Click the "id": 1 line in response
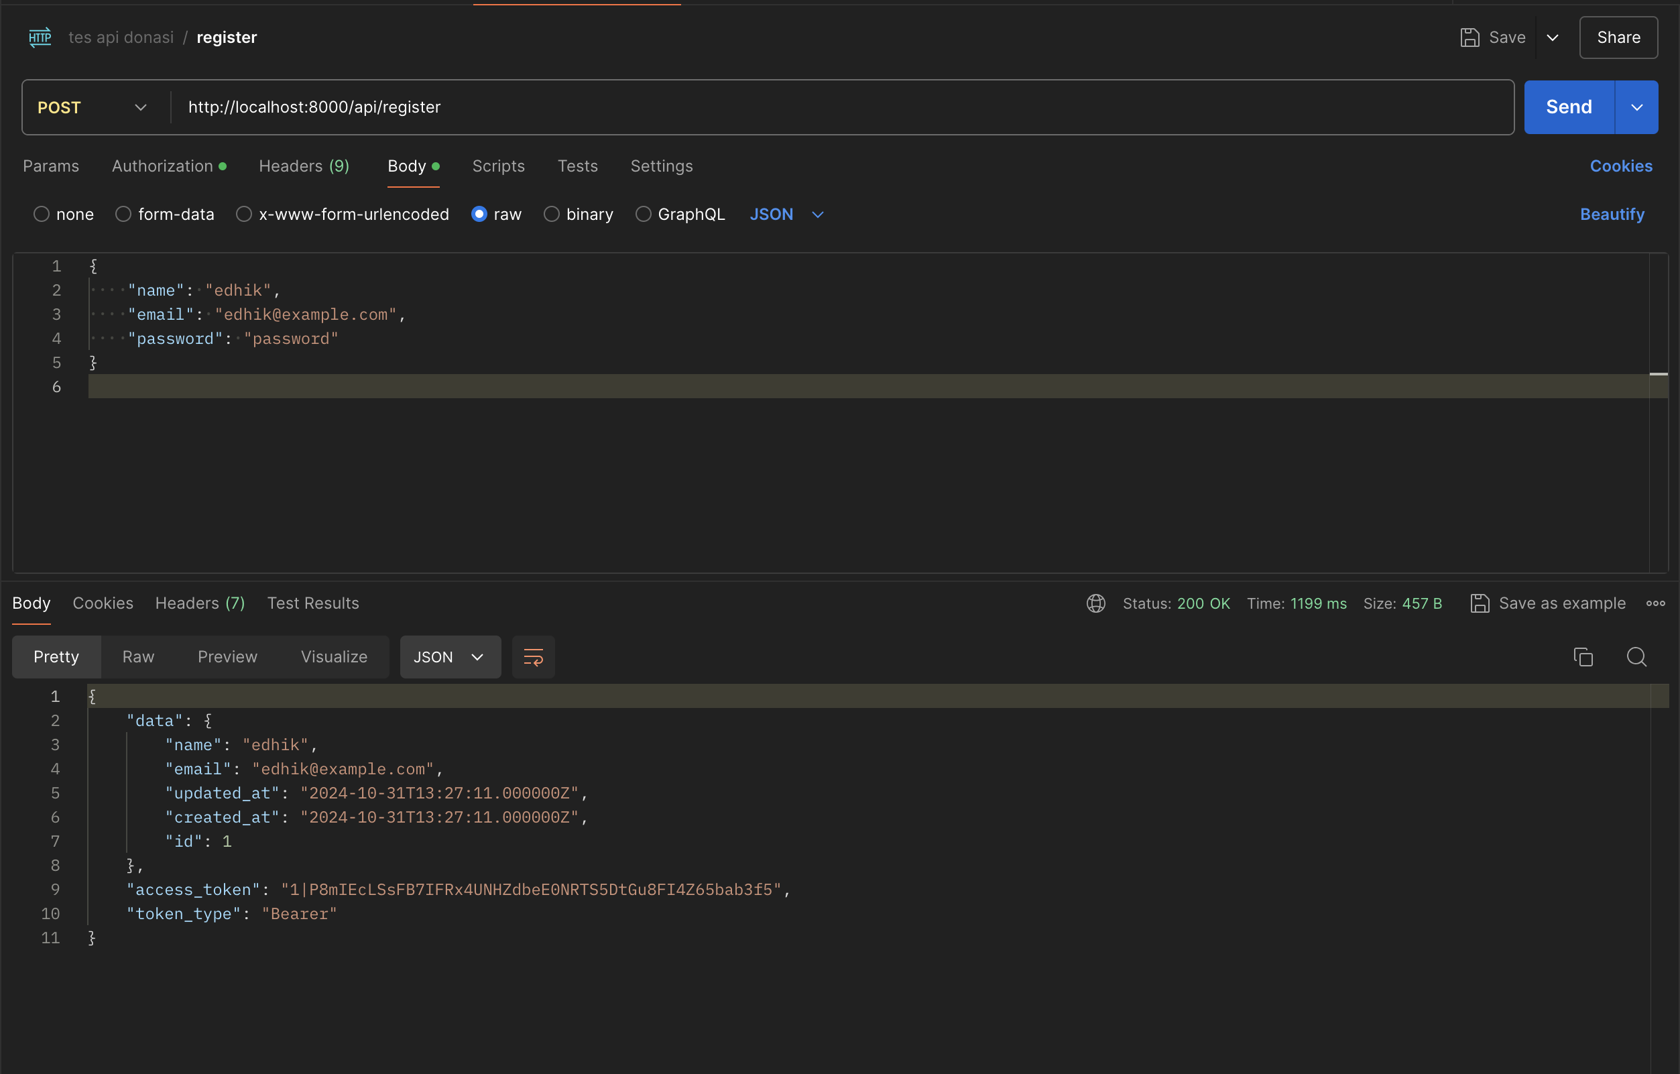Image resolution: width=1680 pixels, height=1074 pixels. point(198,841)
